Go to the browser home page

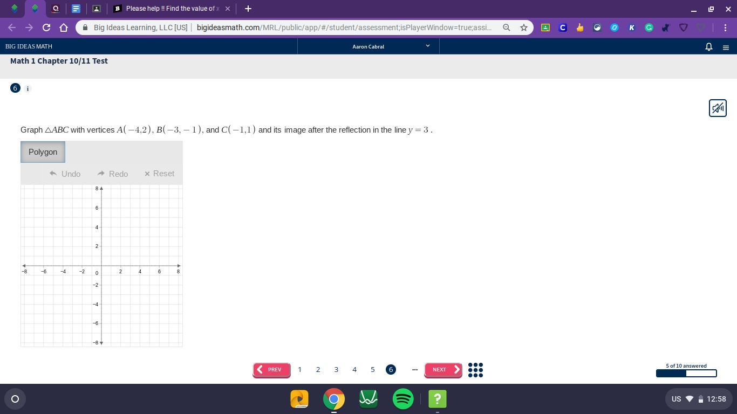pos(64,27)
